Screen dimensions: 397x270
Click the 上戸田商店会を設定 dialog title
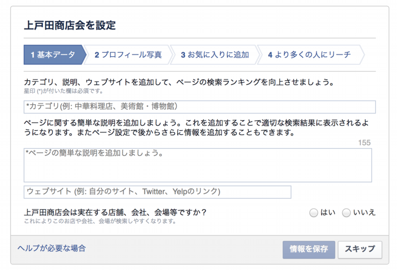coord(70,25)
